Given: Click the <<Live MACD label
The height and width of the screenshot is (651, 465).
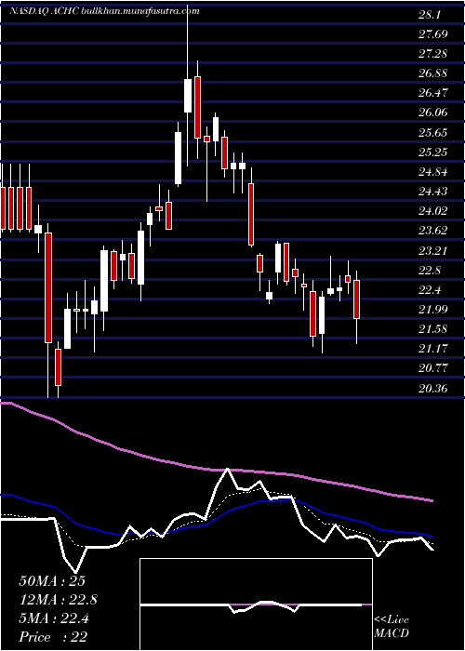Looking at the screenshot, I should coord(392,627).
